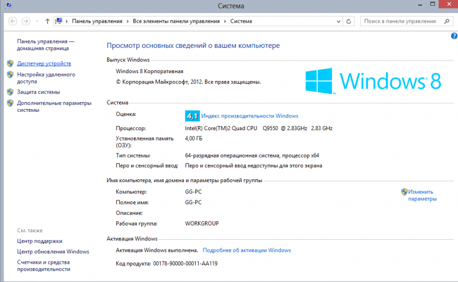Close the Система window

coord(449,4)
